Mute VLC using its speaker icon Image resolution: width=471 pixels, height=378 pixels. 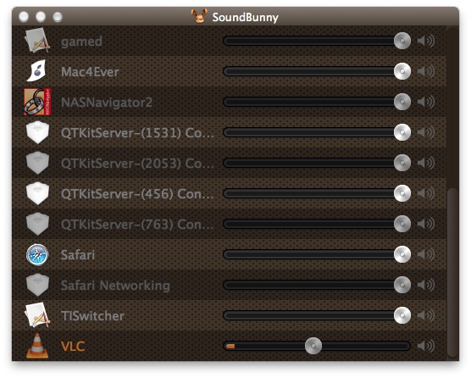[x=426, y=346]
